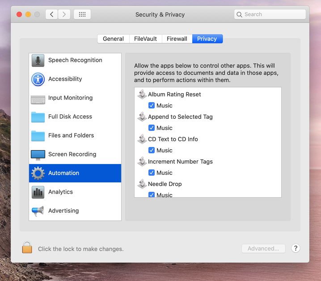Select the Privacy tab
Screen dimensions: 321x281
pyautogui.click(x=207, y=39)
